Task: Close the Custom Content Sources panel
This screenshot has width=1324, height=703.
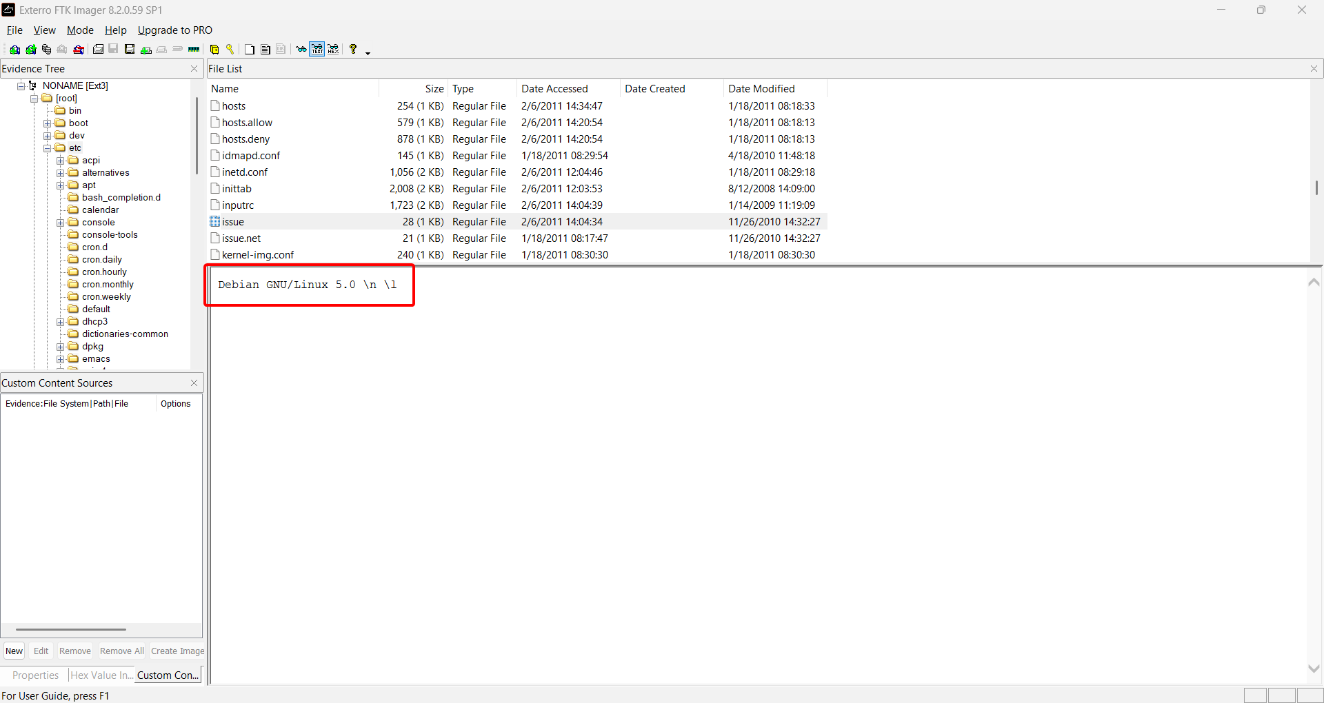Action: (x=194, y=383)
